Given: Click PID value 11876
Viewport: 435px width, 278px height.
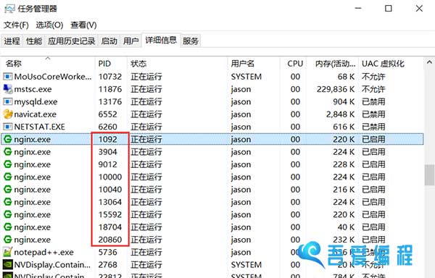Looking at the screenshot, I should coord(110,89).
